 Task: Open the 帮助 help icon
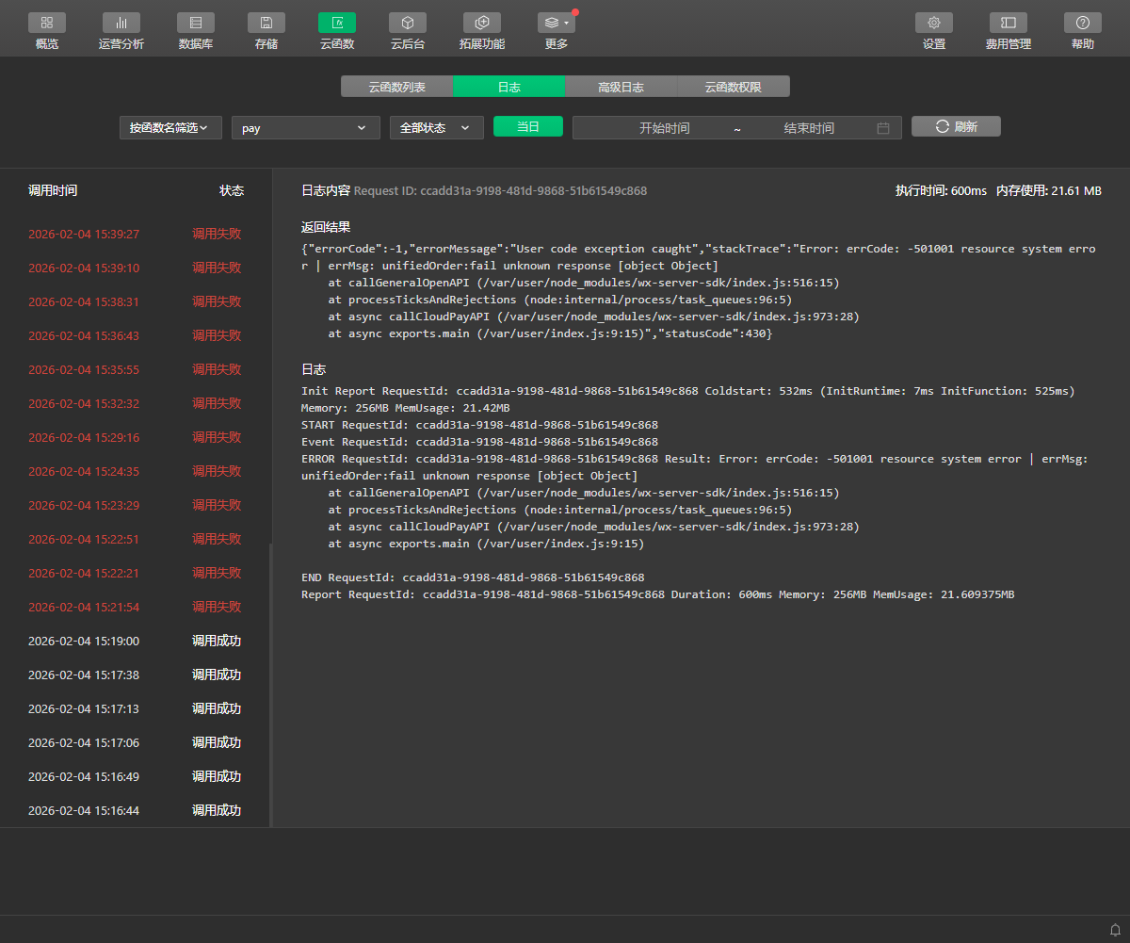(1083, 23)
